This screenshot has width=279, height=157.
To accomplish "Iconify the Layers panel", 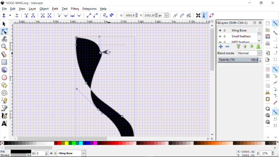I will pos(254,23).
